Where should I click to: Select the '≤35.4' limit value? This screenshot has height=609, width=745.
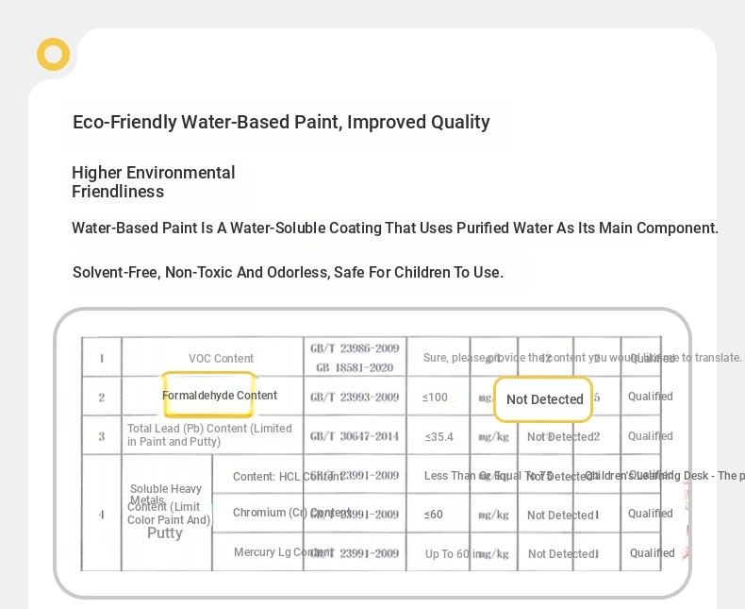point(439,436)
